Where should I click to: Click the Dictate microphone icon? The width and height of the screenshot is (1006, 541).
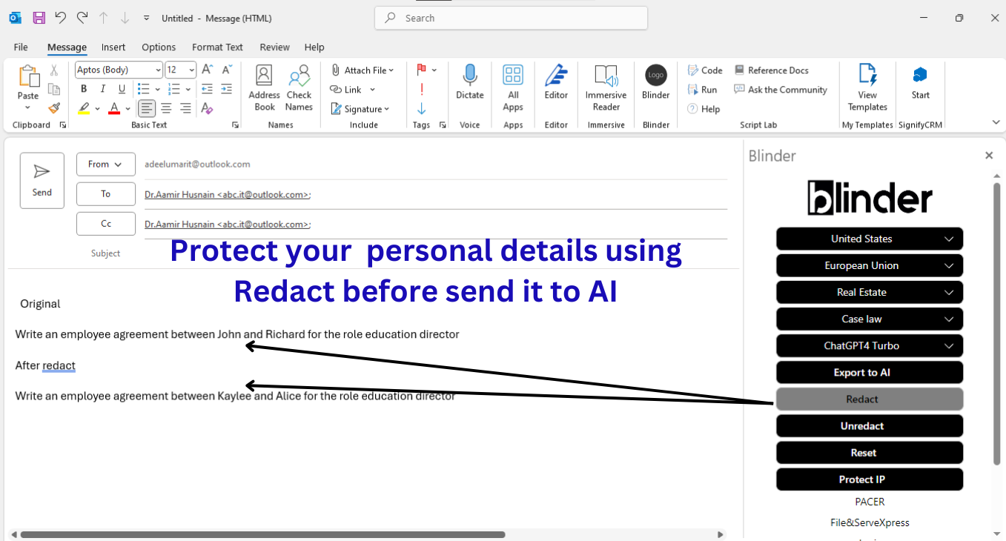469,76
